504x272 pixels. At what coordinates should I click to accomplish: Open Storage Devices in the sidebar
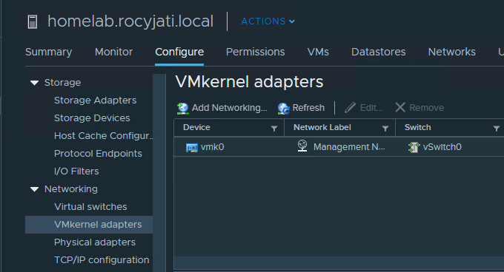click(92, 118)
